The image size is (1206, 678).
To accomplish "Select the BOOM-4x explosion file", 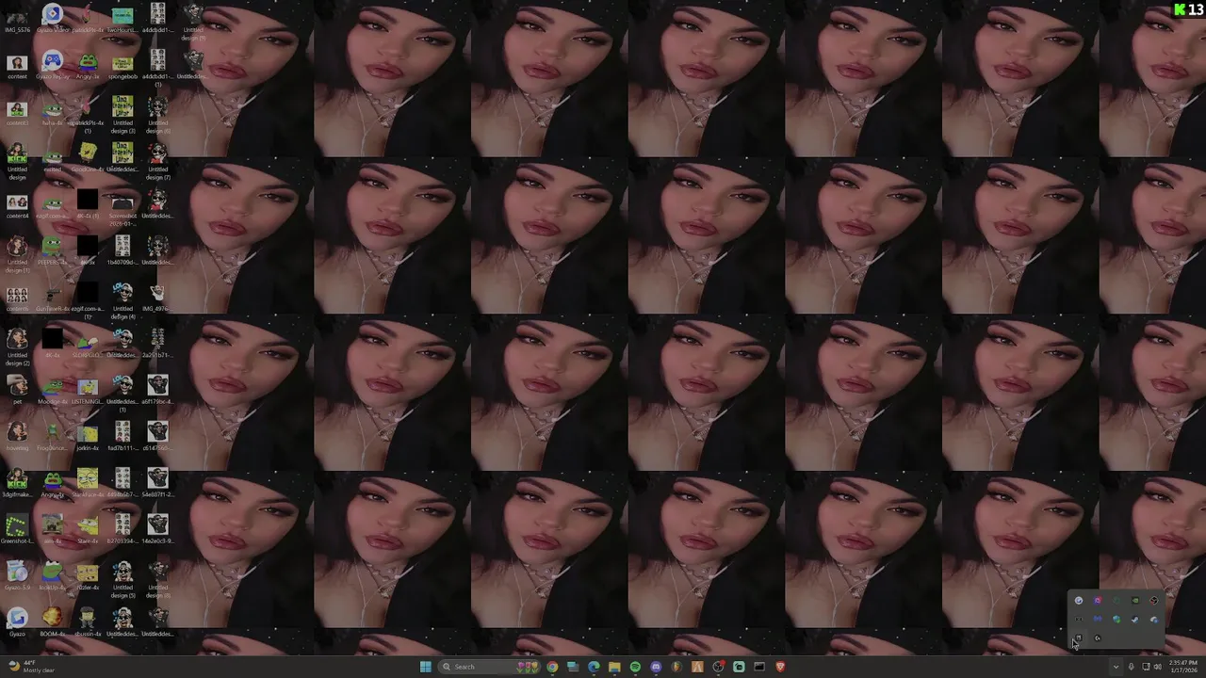I will (x=53, y=621).
